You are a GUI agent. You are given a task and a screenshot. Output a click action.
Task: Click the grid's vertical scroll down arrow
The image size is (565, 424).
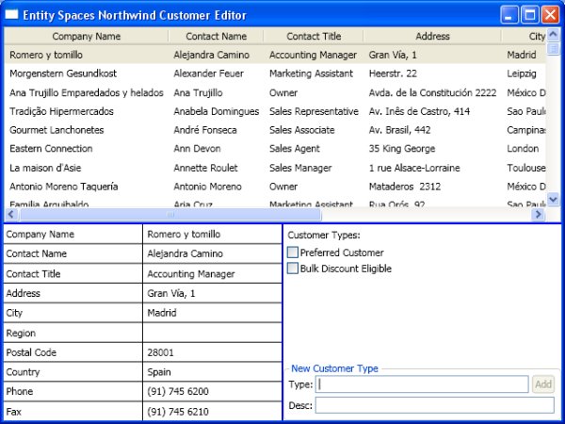553,199
